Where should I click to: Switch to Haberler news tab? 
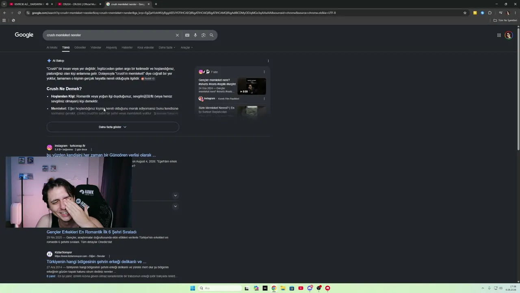pos(127,48)
